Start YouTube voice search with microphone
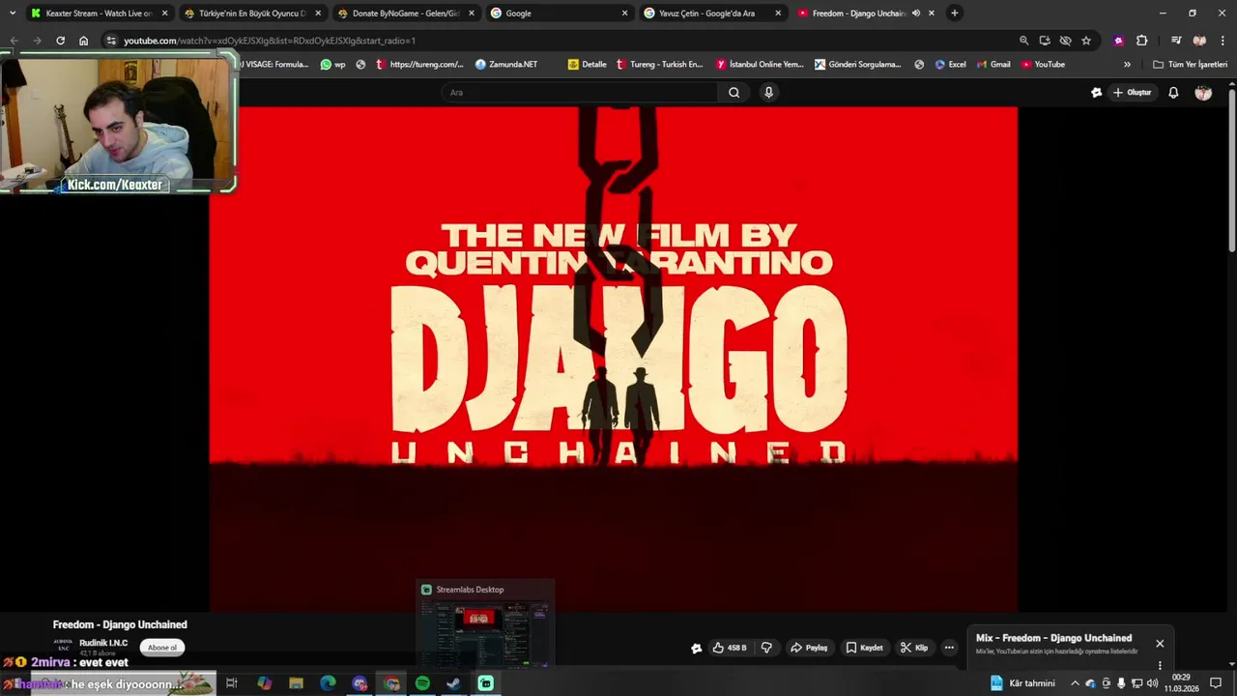Screen dimensions: 1237x696 pyautogui.click(x=768, y=93)
